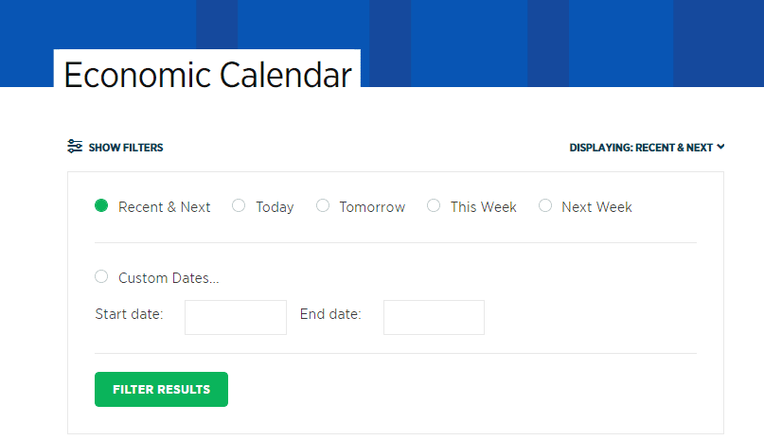Viewport: 764px width, 440px height.
Task: Click the 'Next Week' option label text
Action: pos(596,207)
